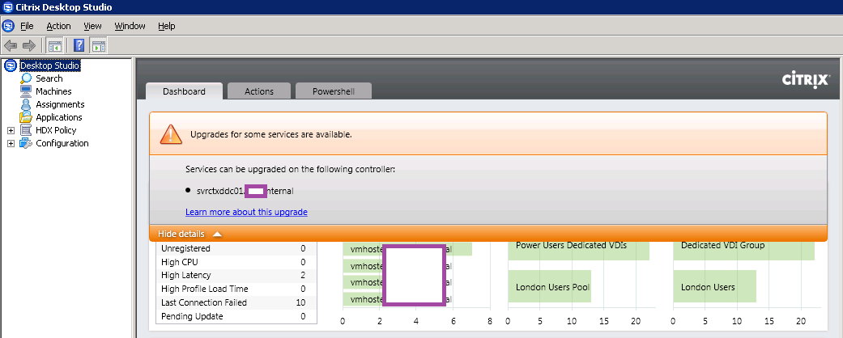The width and height of the screenshot is (843, 338).
Task: Expand the Configuration tree node
Action: pyautogui.click(x=11, y=143)
